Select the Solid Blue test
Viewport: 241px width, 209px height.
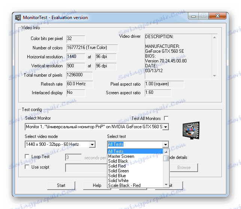click(x=135, y=176)
